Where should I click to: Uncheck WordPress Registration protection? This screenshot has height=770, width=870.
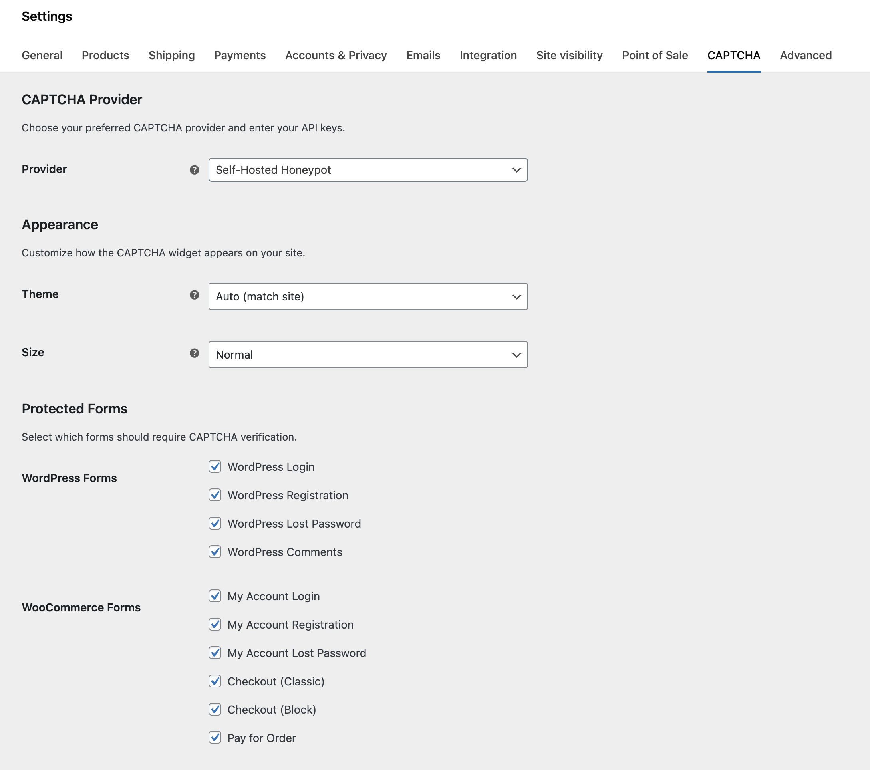pos(215,495)
